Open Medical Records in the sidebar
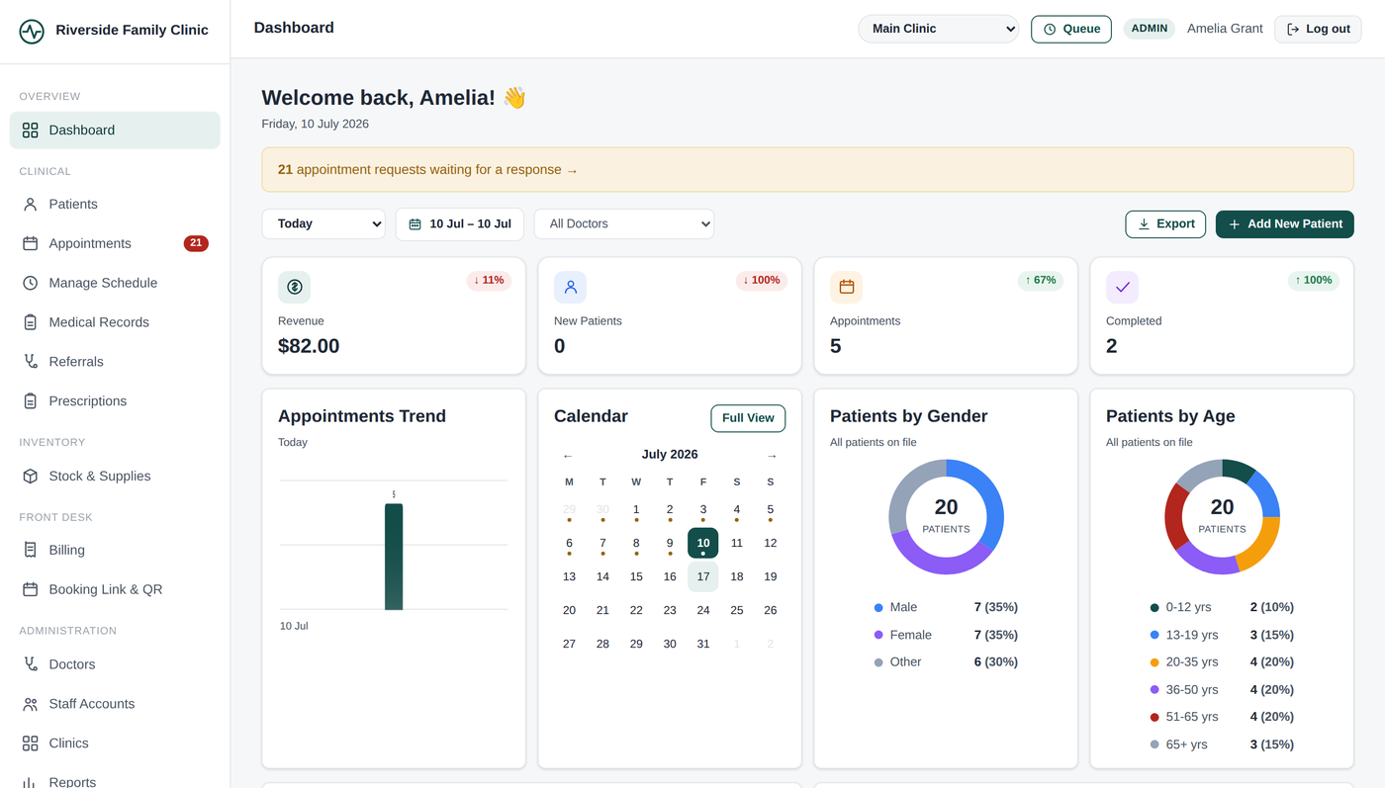Image resolution: width=1385 pixels, height=788 pixels. tap(115, 322)
